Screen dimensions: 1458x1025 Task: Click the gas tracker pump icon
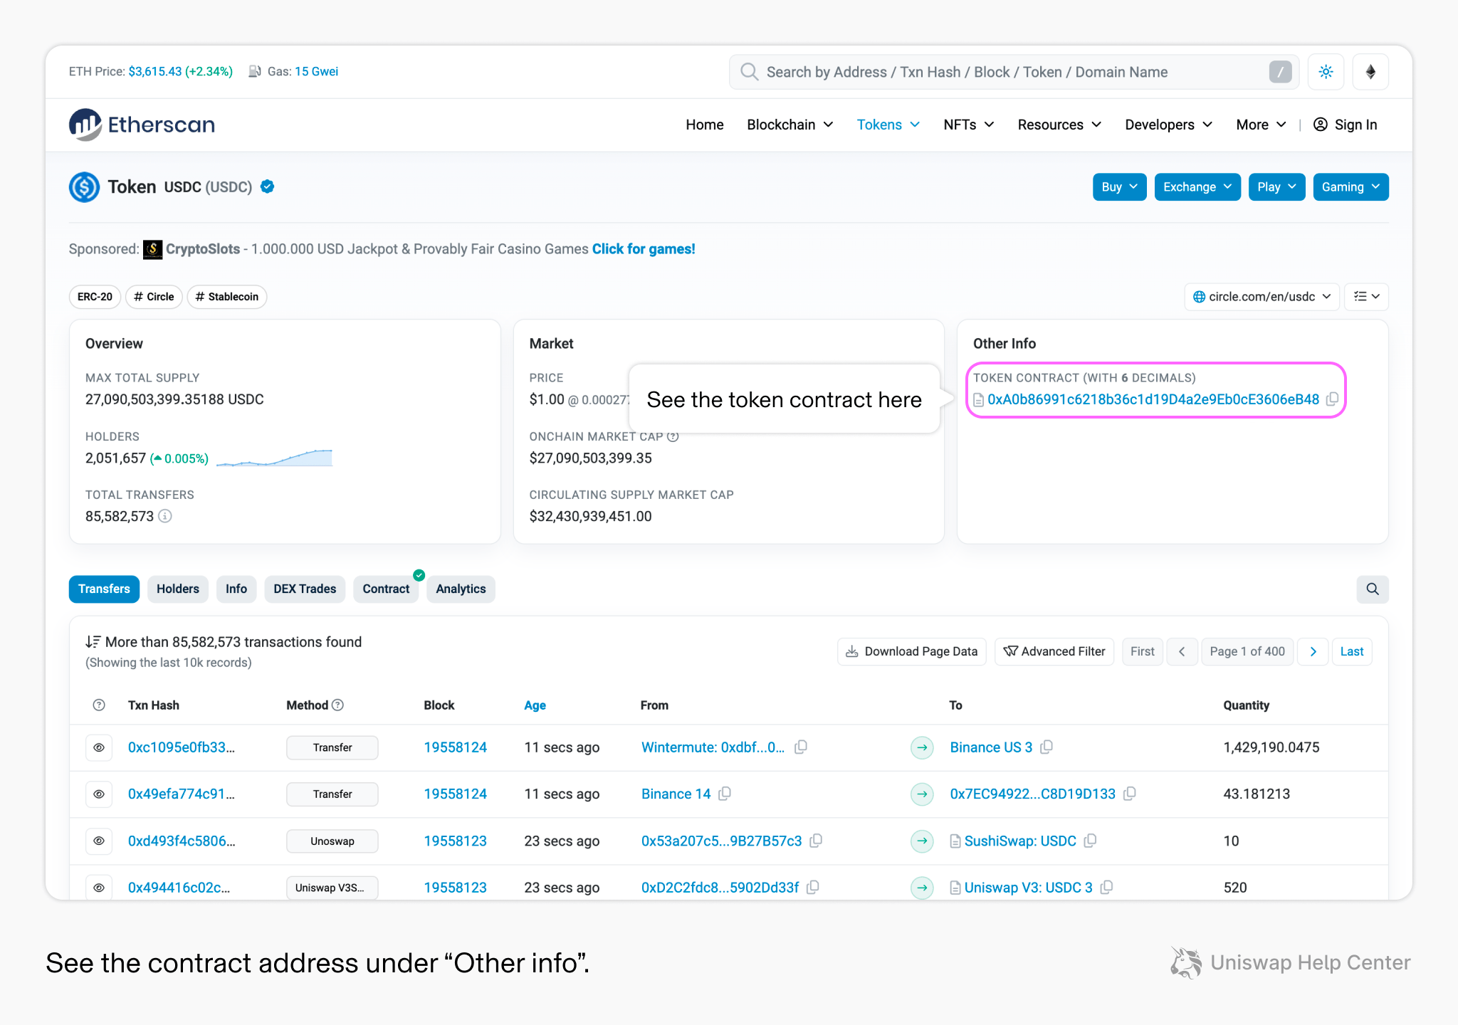tap(255, 71)
